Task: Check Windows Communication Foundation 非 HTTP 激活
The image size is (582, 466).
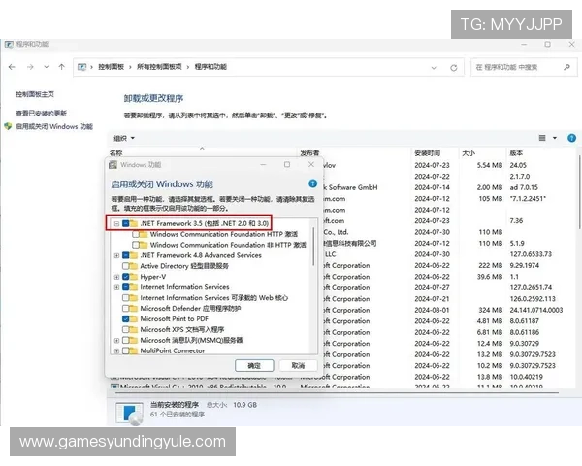Action: pyautogui.click(x=136, y=245)
